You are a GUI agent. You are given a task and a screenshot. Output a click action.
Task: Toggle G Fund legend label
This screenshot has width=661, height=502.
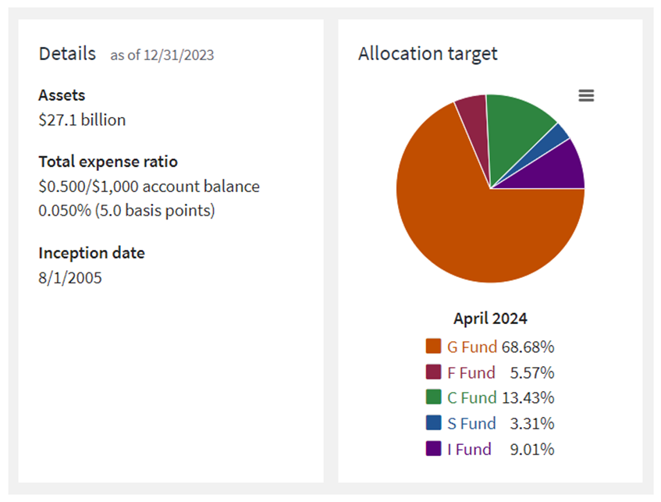tap(471, 347)
